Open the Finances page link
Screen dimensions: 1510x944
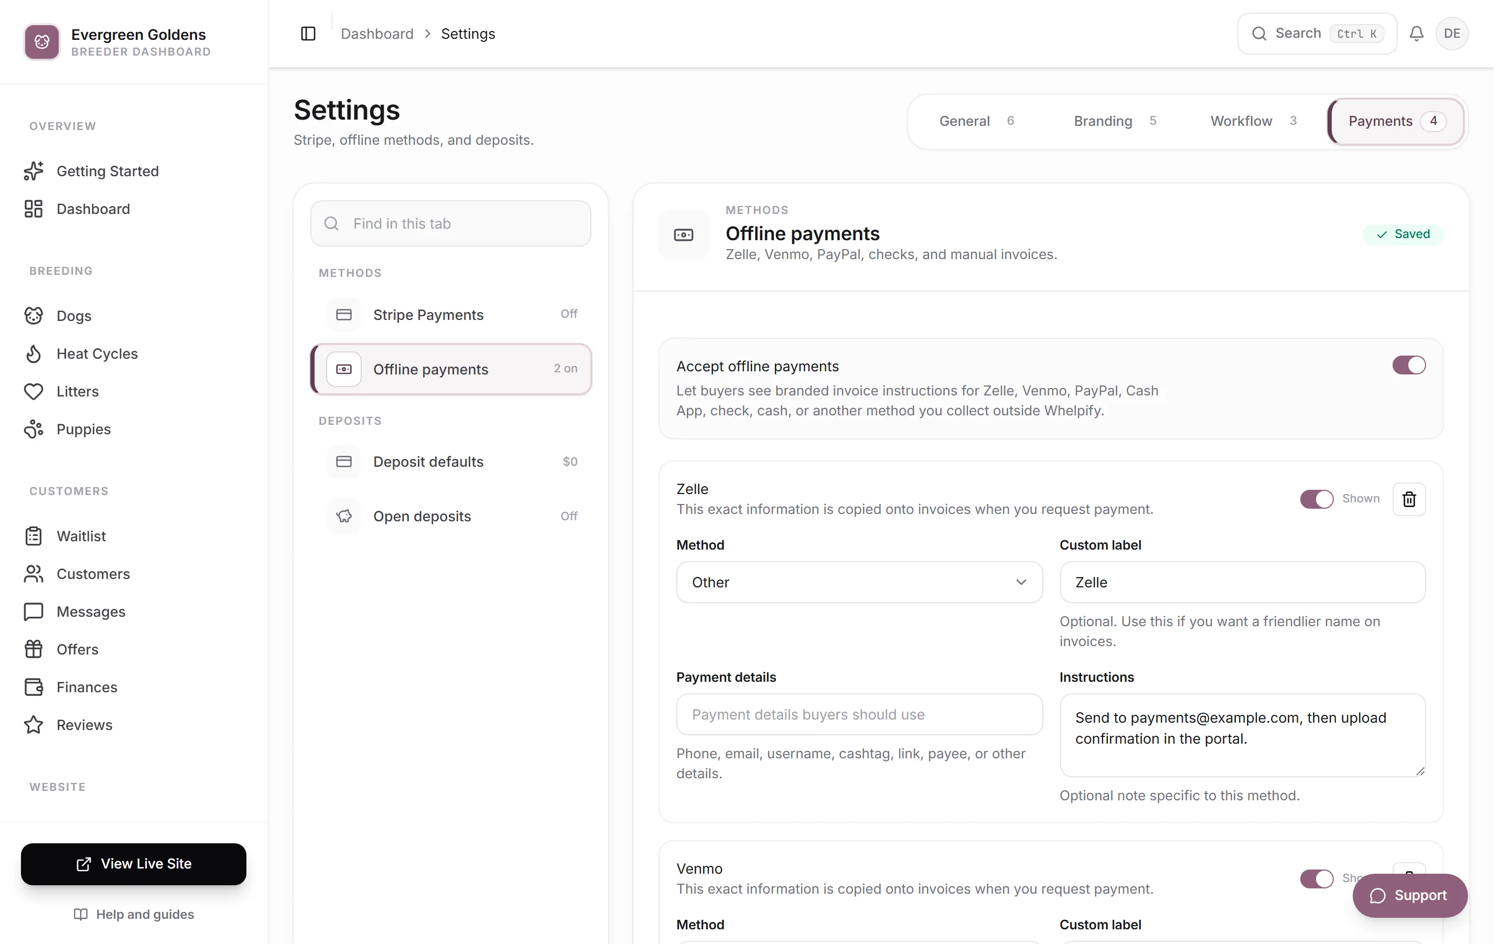pos(134,688)
